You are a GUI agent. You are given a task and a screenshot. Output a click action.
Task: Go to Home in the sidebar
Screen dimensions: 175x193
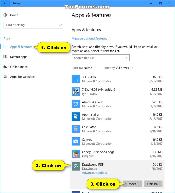pos(14,15)
